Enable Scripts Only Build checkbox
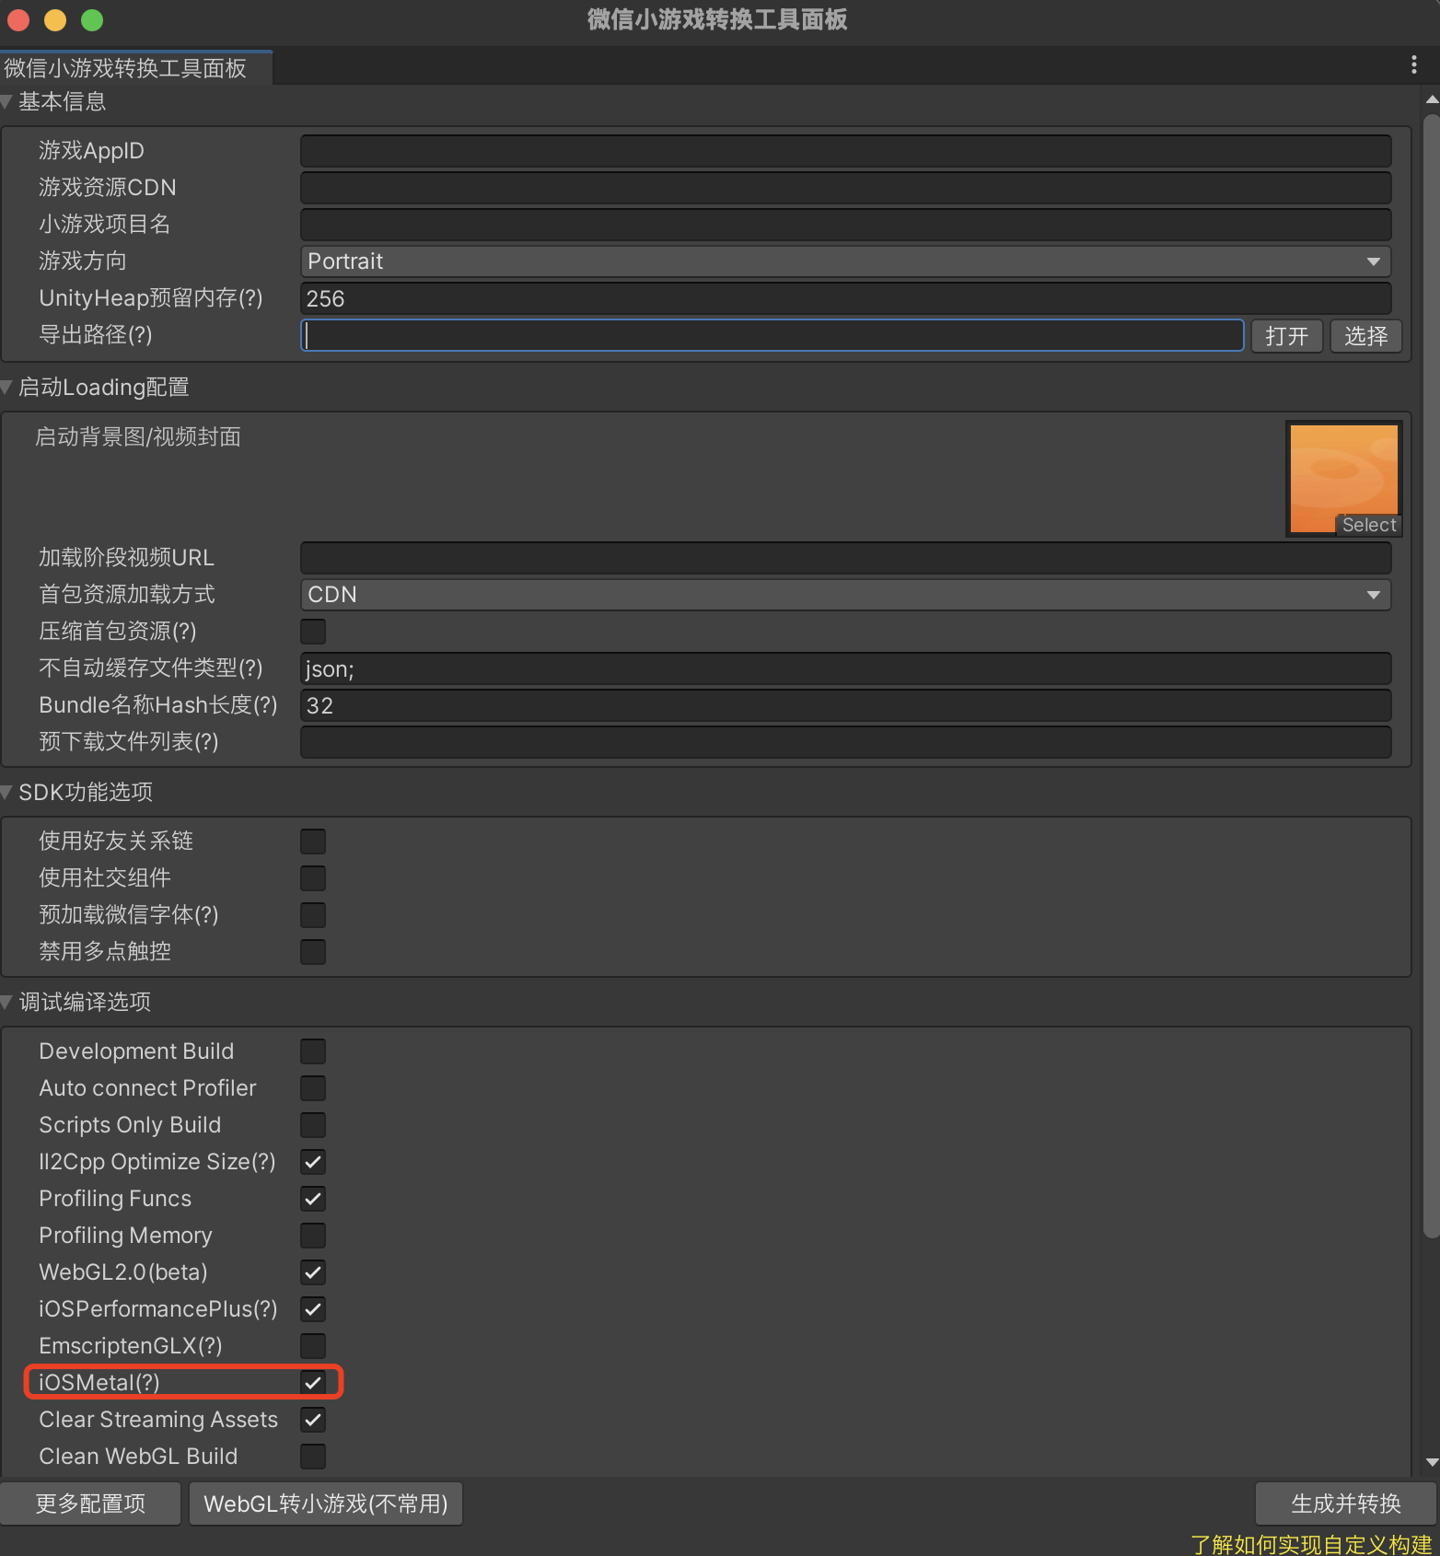 click(x=313, y=1125)
